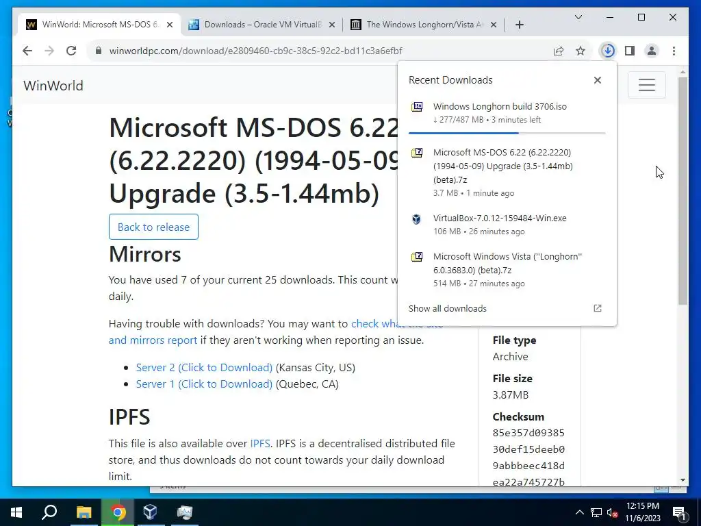View site information via the lock icon

tap(99, 51)
